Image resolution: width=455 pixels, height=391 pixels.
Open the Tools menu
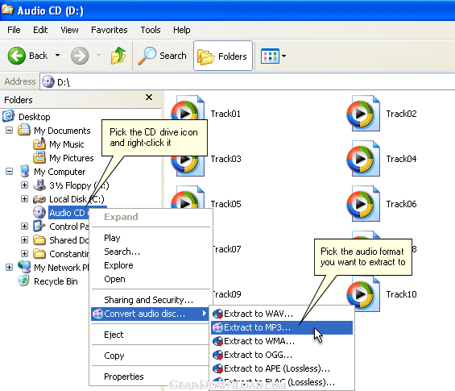tap(151, 30)
